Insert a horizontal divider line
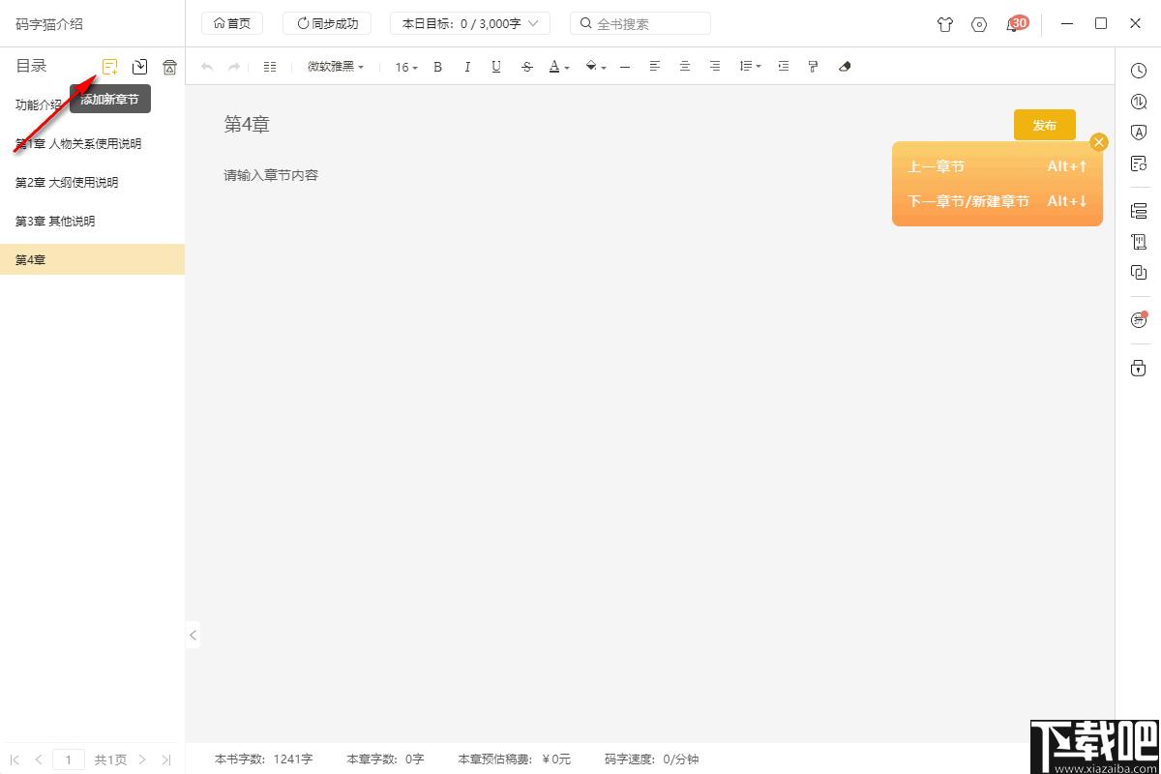The width and height of the screenshot is (1161, 774). [x=625, y=67]
